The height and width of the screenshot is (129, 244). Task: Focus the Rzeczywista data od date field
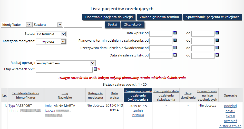[161, 48]
